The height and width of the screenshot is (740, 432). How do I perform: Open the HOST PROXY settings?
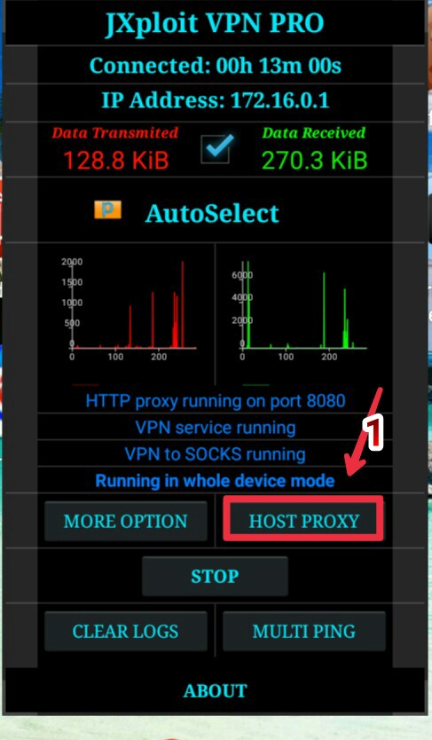pos(303,521)
